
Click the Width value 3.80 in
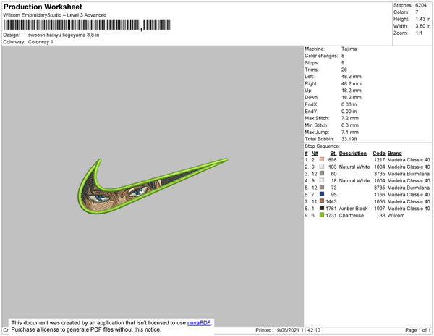coord(423,26)
